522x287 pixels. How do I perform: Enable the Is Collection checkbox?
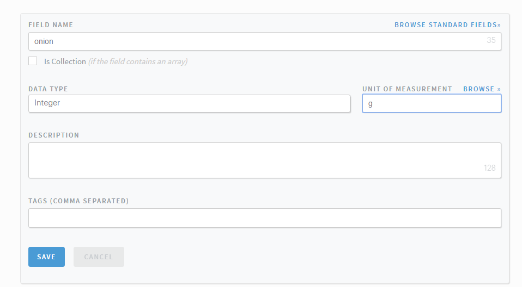(x=33, y=61)
